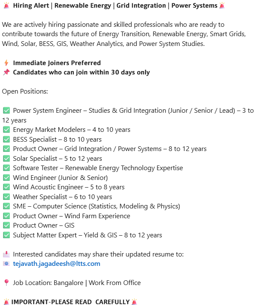Click siren emoji before IMPORTANT-PLEASE READ
258x305 pixels.
click(x=6, y=302)
